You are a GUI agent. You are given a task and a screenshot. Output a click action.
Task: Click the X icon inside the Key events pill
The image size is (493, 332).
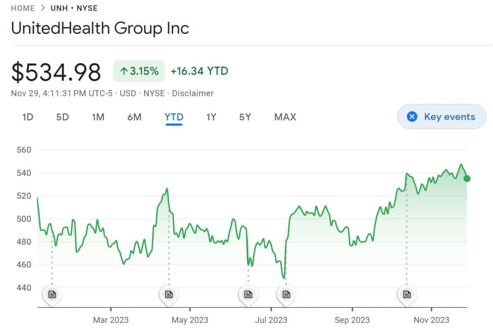pos(412,117)
